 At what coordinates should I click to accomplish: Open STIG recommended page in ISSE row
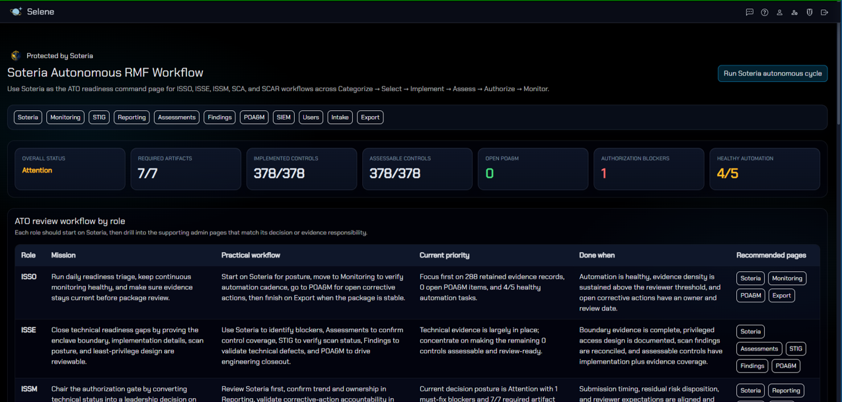point(796,349)
